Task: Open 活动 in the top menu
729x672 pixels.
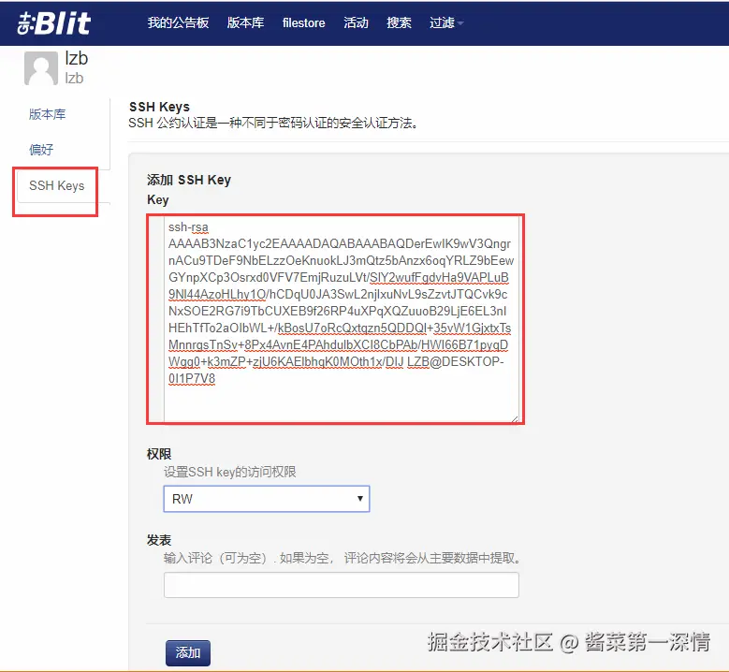Action: tap(356, 22)
